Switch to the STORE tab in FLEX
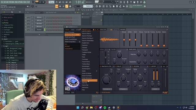Viewport: 196px width, 110px height. tap(78, 30)
